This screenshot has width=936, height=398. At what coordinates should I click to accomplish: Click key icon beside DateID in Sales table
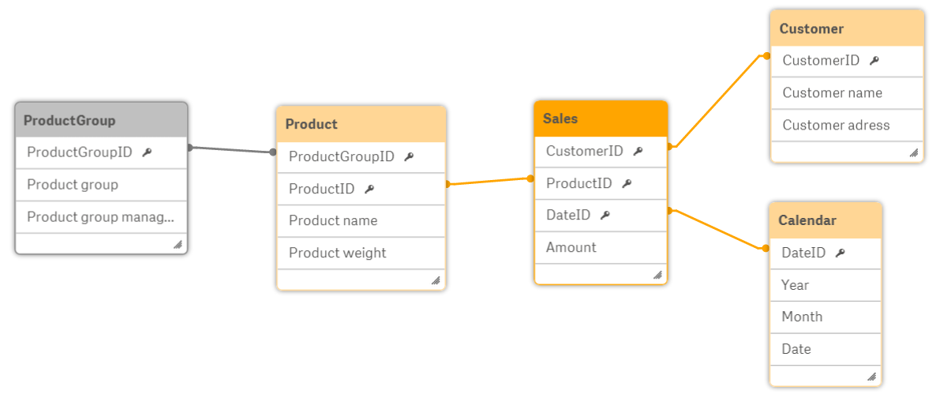coord(605,215)
